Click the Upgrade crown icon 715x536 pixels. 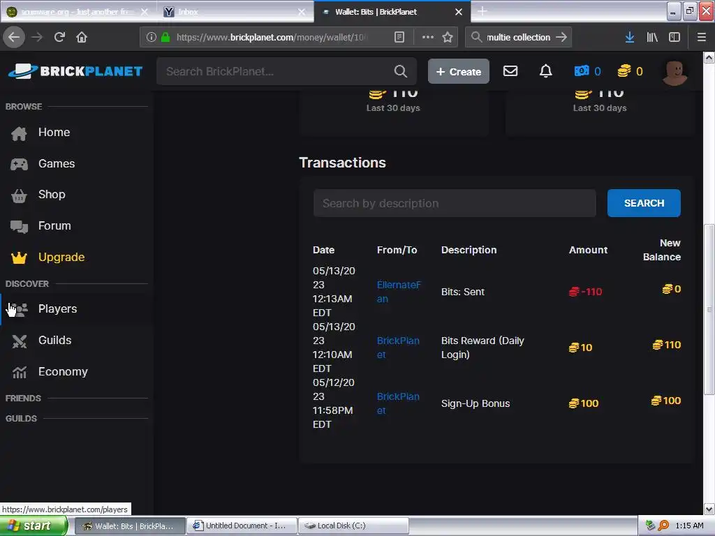tap(19, 258)
